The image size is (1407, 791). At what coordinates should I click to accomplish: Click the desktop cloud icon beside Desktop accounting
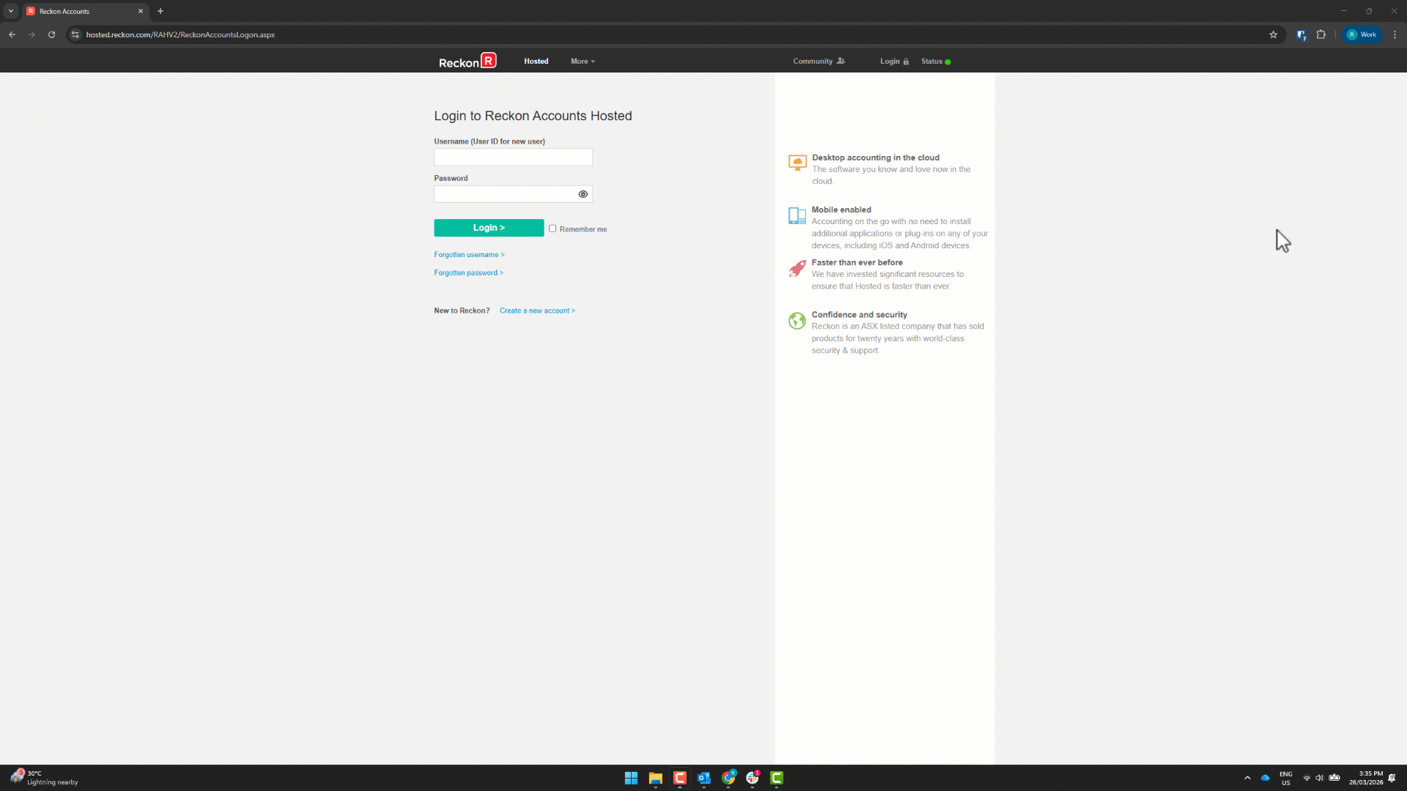[797, 163]
